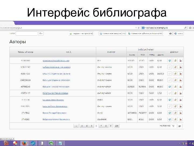Go to pagination page 1

tap(76, 126)
